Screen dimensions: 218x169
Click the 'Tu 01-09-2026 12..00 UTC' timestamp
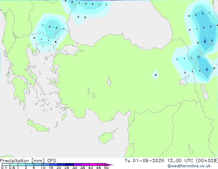click(159, 160)
